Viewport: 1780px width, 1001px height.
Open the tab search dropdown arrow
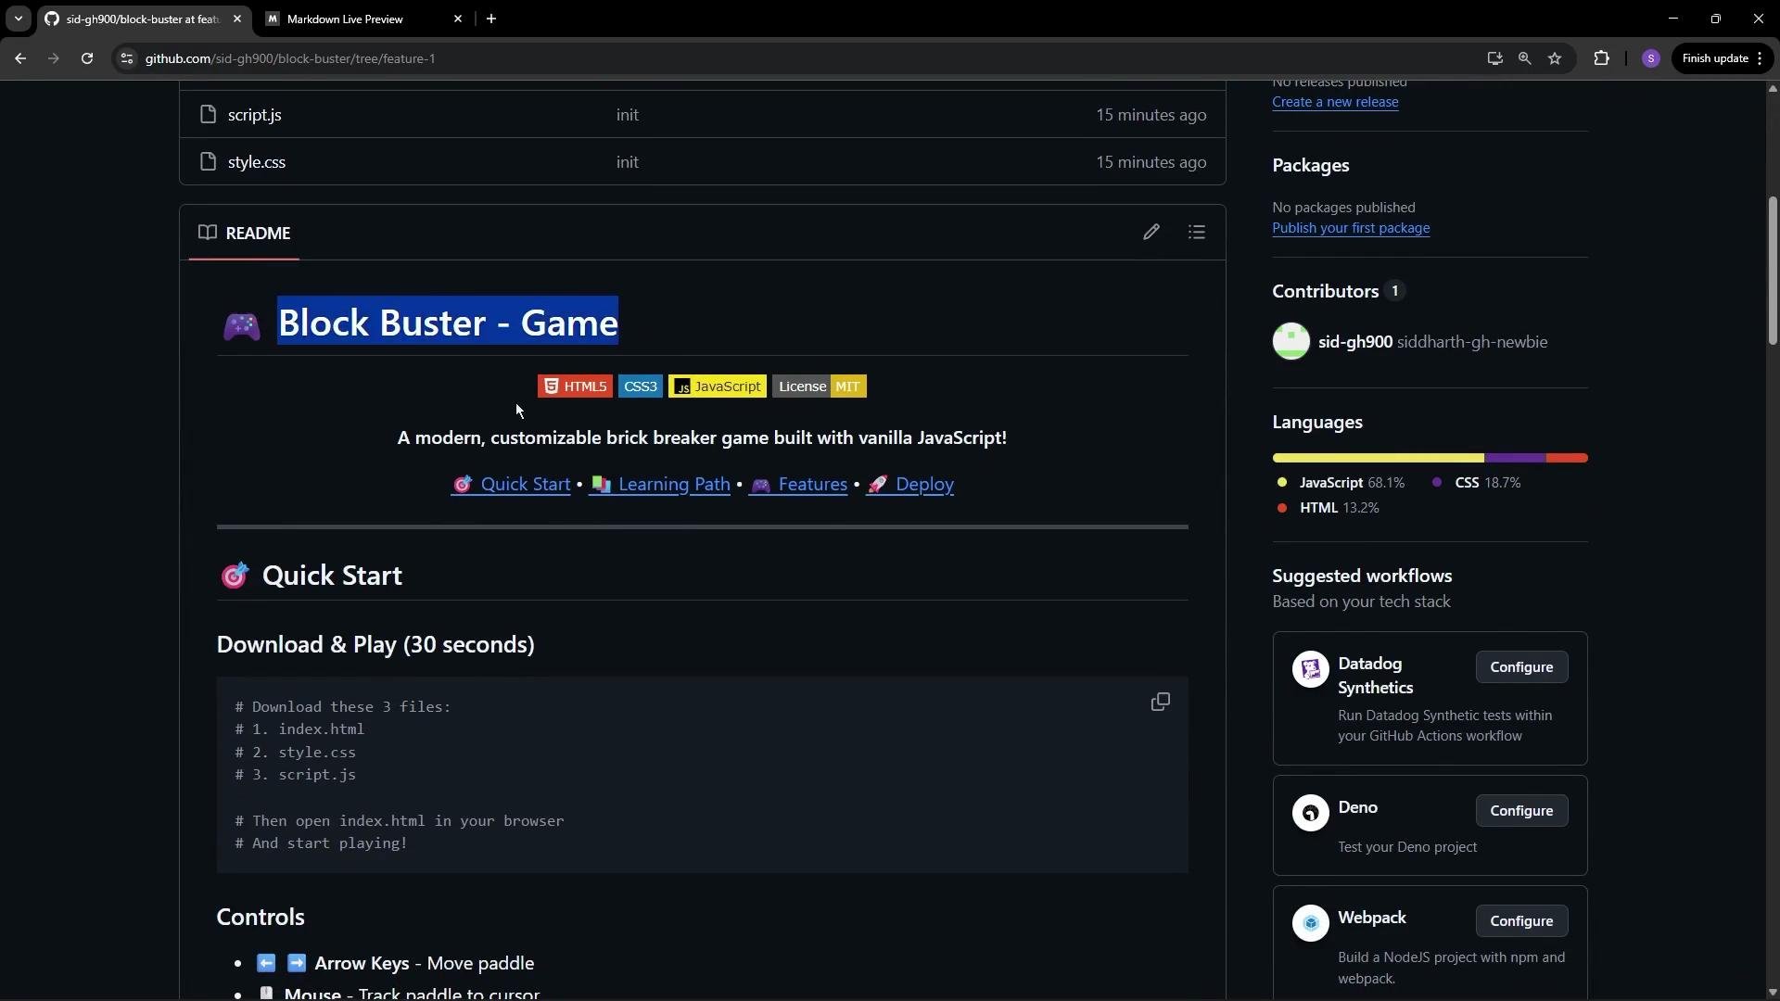pos(18,19)
